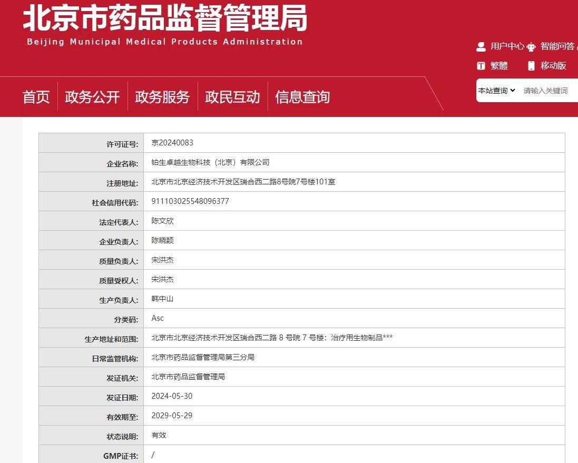Click the 移动版 phone icon

point(530,65)
